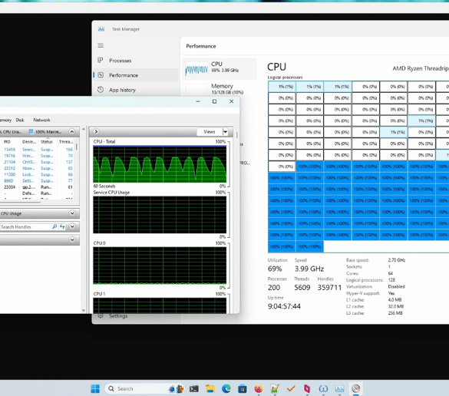449x396 pixels.
Task: Select process row with PID 21104
Action: pos(38,162)
